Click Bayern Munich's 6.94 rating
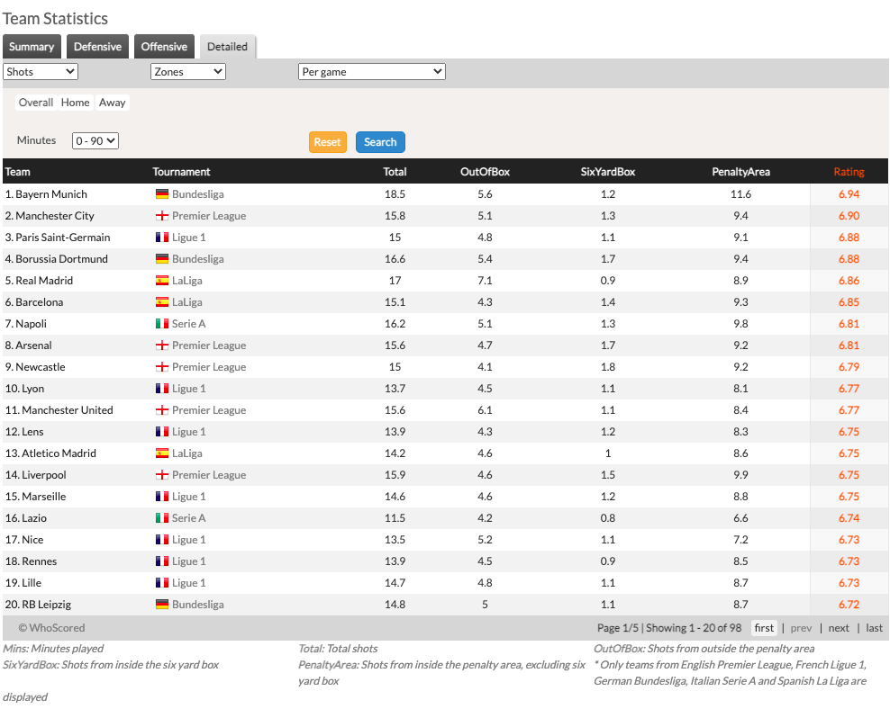Screen dimensions: 890x709 click(849, 194)
